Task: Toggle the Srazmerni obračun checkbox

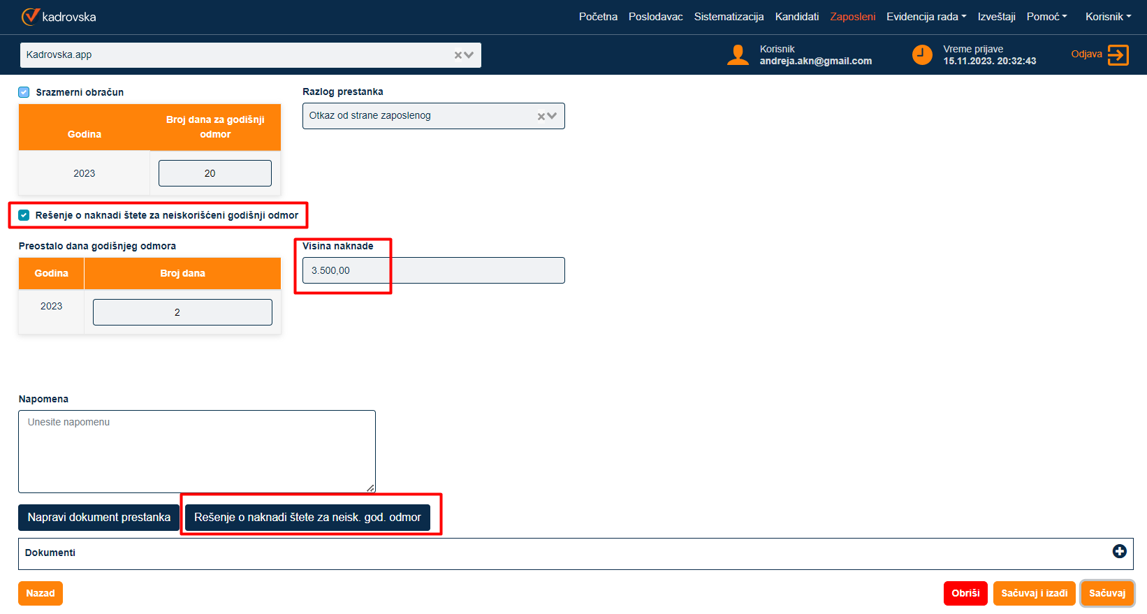Action: pos(24,92)
